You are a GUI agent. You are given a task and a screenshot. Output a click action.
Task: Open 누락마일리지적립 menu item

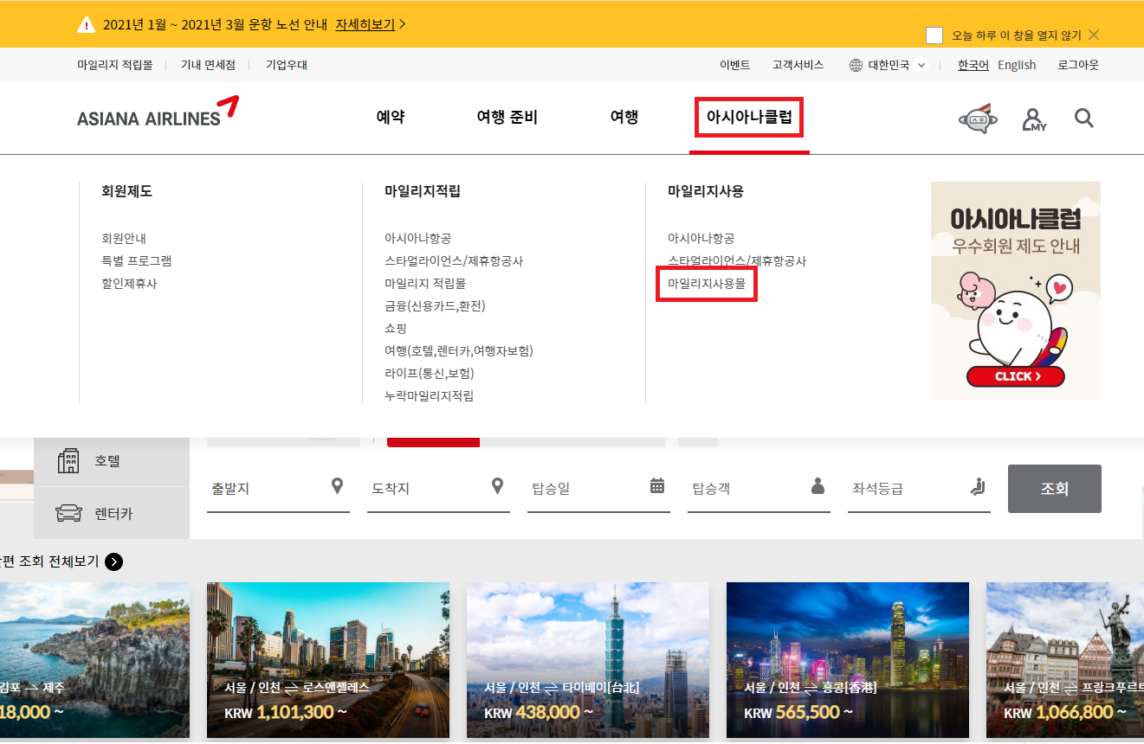click(430, 396)
